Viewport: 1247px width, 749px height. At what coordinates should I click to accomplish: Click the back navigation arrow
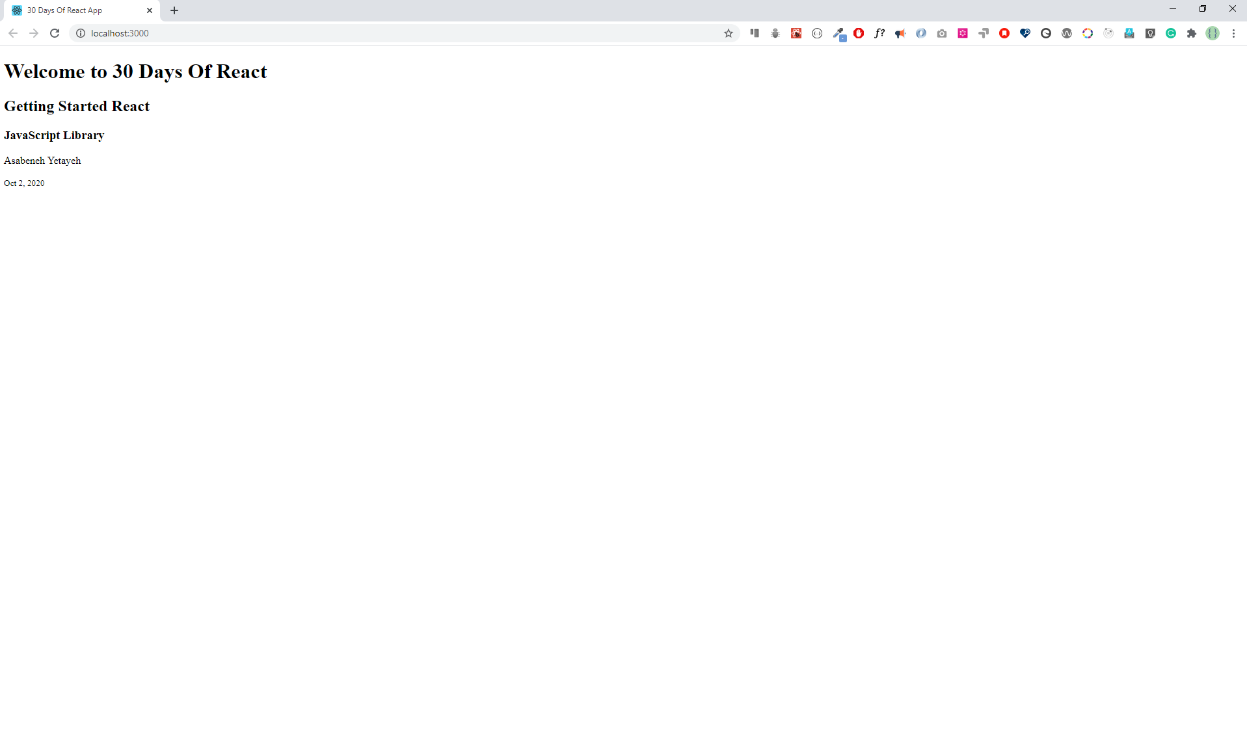(x=12, y=33)
